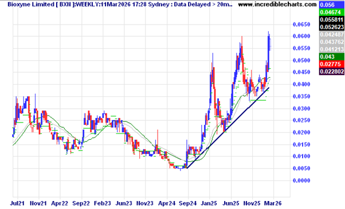Click the Sep24 date axis label
345x209 pixels.
(x=188, y=203)
